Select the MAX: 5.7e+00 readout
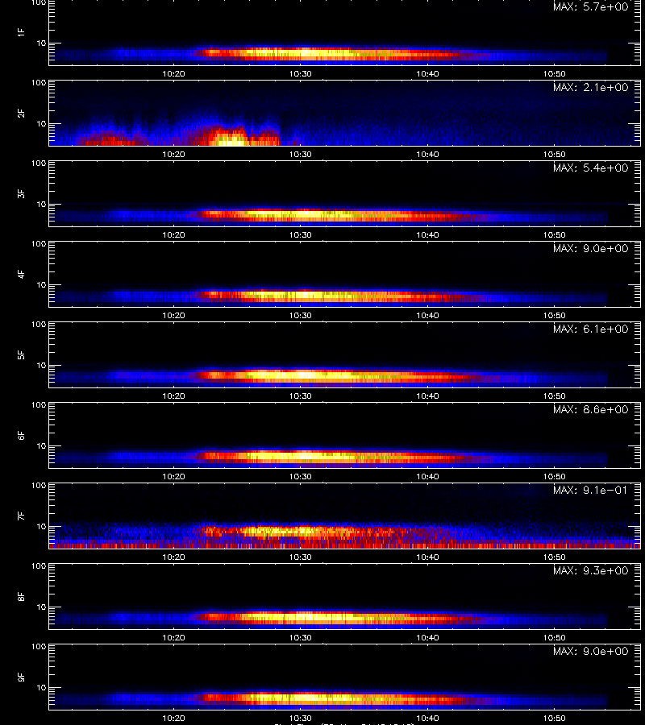 591,7
